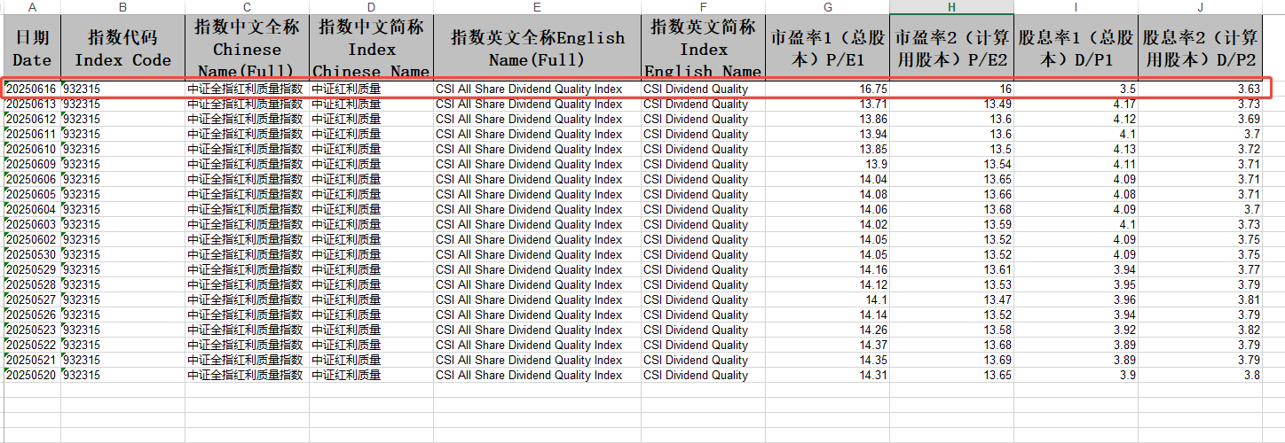Image resolution: width=1285 pixels, height=443 pixels.
Task: Select the date cell 20250610
Action: click(x=33, y=149)
